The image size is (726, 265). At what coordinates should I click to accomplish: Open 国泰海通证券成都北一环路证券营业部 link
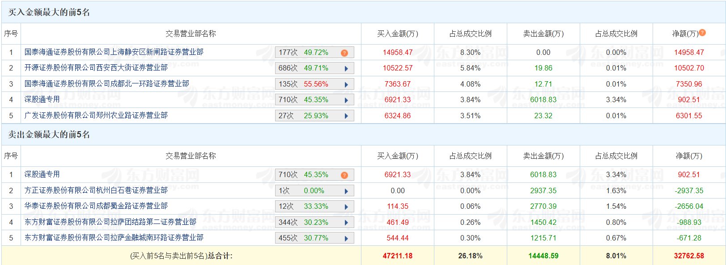(x=106, y=84)
